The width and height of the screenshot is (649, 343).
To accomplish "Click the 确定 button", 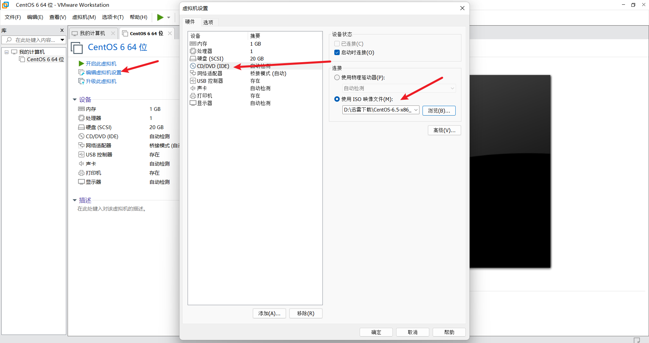I will click(376, 332).
